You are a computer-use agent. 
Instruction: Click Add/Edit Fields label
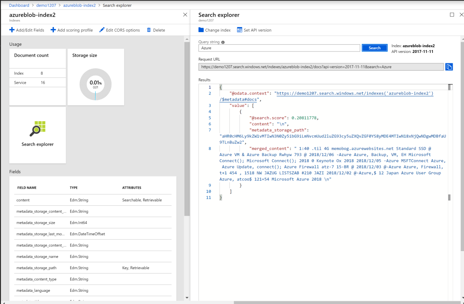[30, 30]
